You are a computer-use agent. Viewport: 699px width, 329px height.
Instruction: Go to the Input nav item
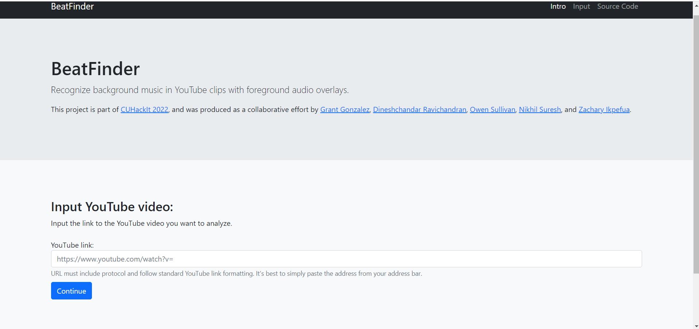point(581,7)
